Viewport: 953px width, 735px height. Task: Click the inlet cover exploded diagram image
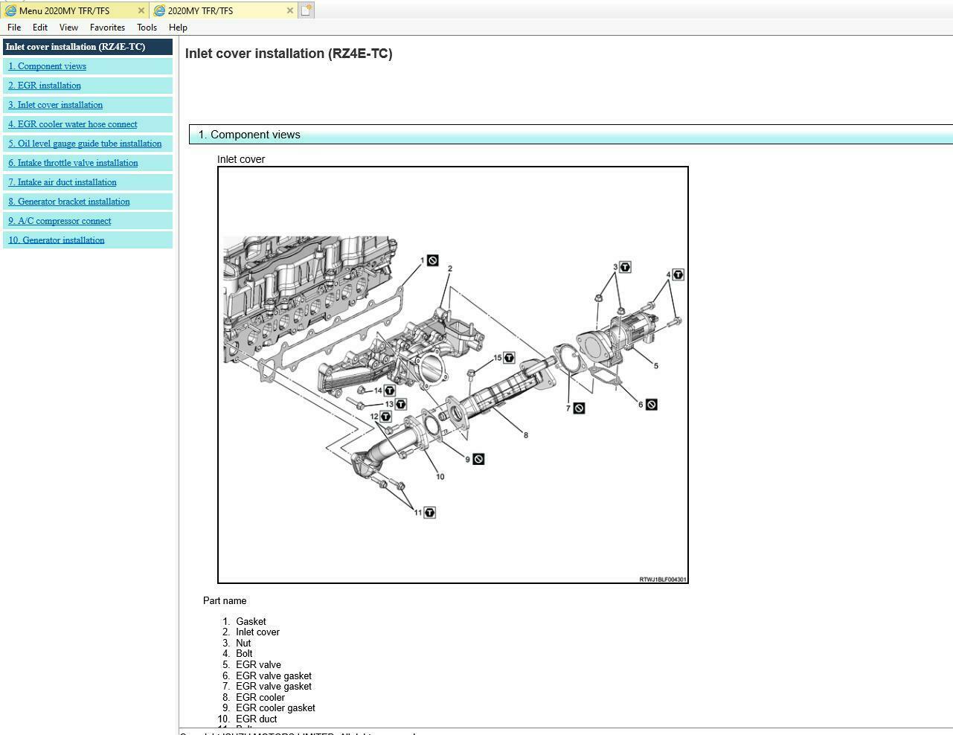452,375
